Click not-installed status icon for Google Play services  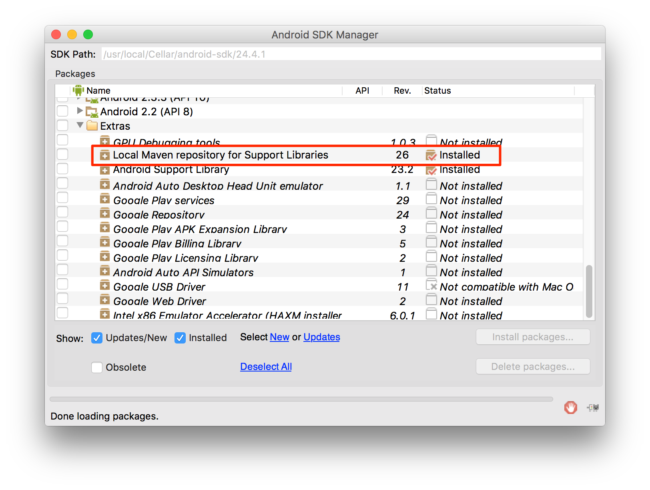[x=431, y=199]
